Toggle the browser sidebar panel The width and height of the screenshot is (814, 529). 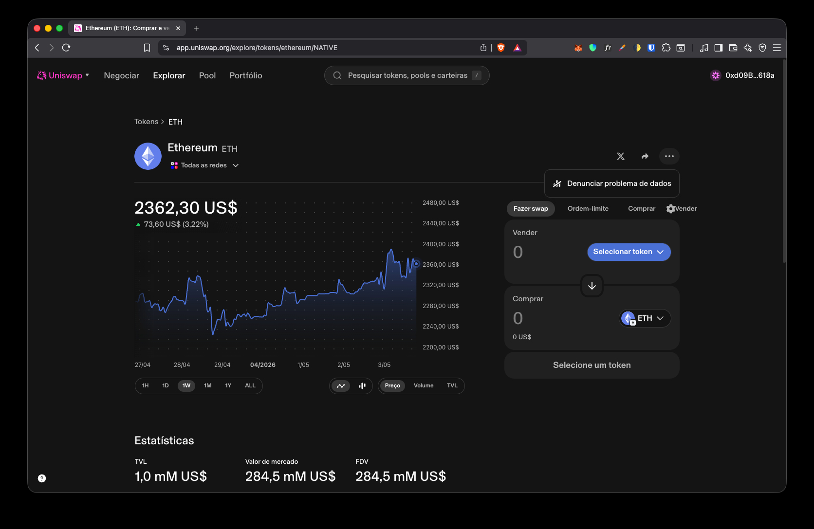(x=719, y=48)
